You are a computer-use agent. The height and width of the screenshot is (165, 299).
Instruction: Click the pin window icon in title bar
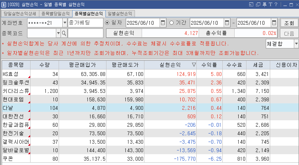(264, 4)
